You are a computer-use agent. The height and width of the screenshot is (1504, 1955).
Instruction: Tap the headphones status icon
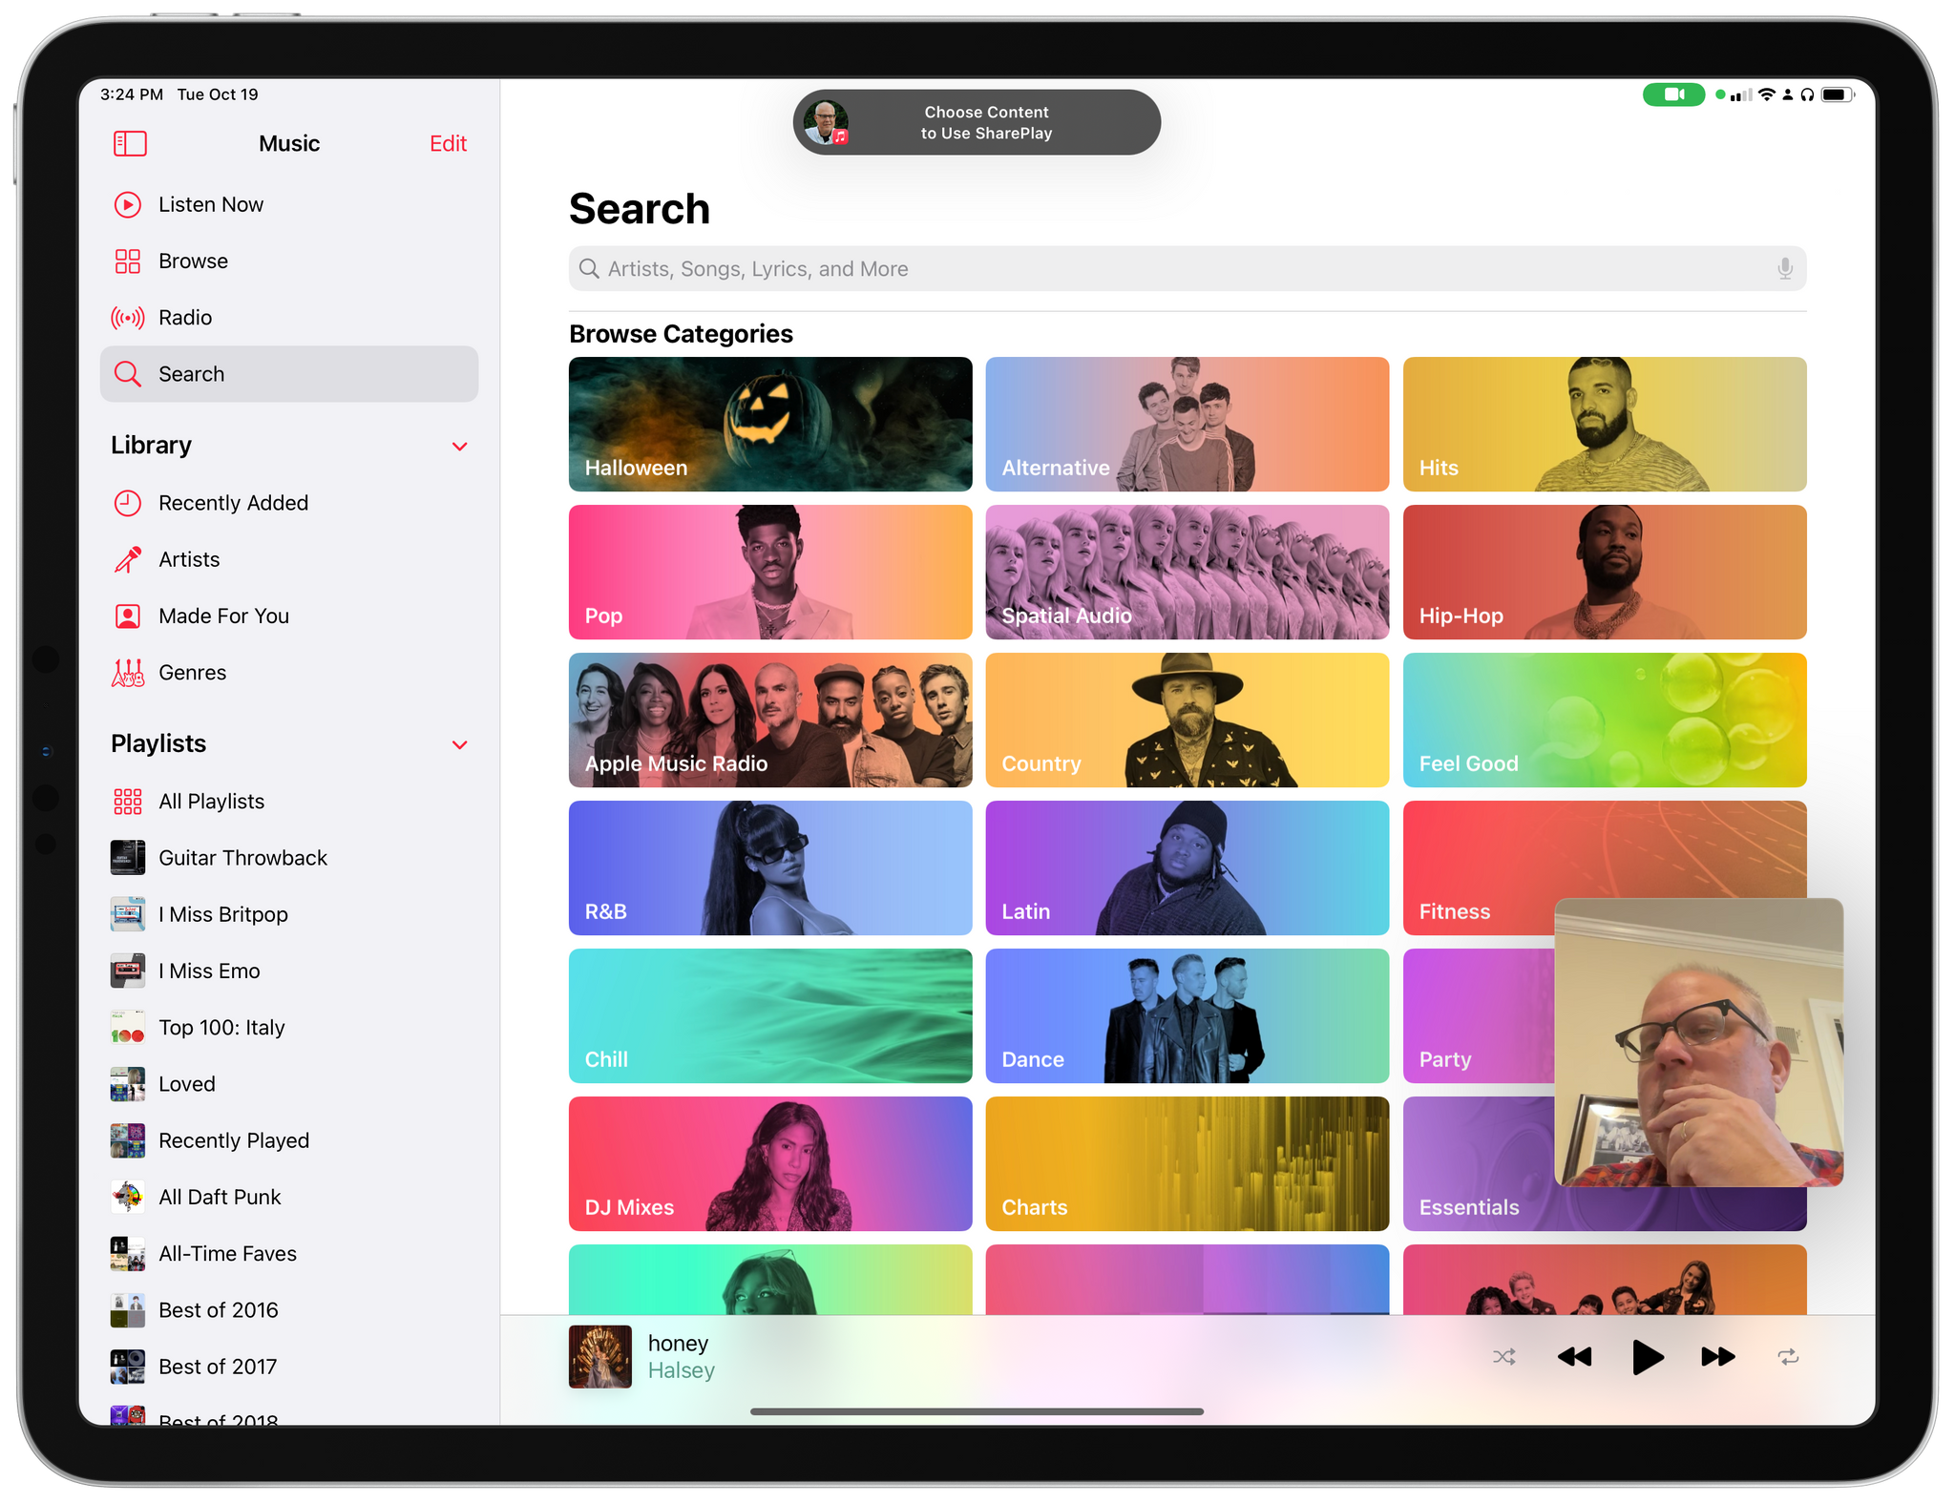click(x=1807, y=94)
